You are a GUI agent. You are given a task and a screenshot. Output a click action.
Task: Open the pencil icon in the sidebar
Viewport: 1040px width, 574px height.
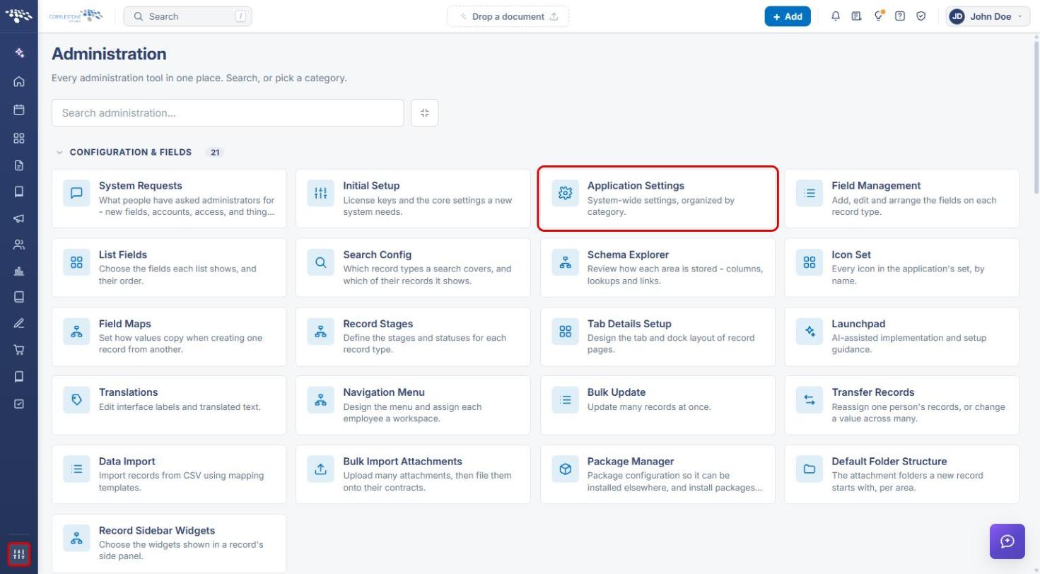19,323
